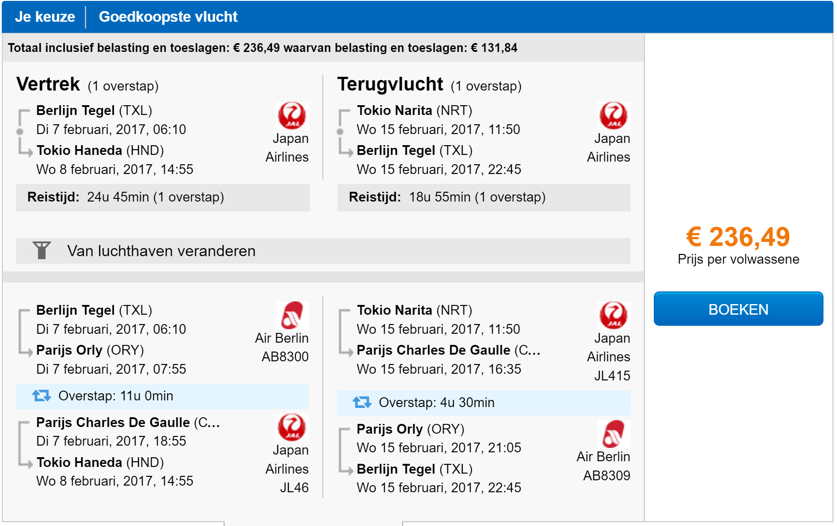This screenshot has height=526, width=837.
Task: Click the BOEKEN booking button
Action: pos(738,309)
